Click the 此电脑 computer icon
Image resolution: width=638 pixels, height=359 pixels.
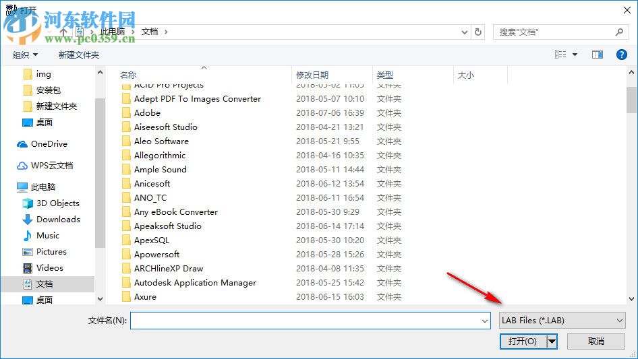click(x=22, y=187)
